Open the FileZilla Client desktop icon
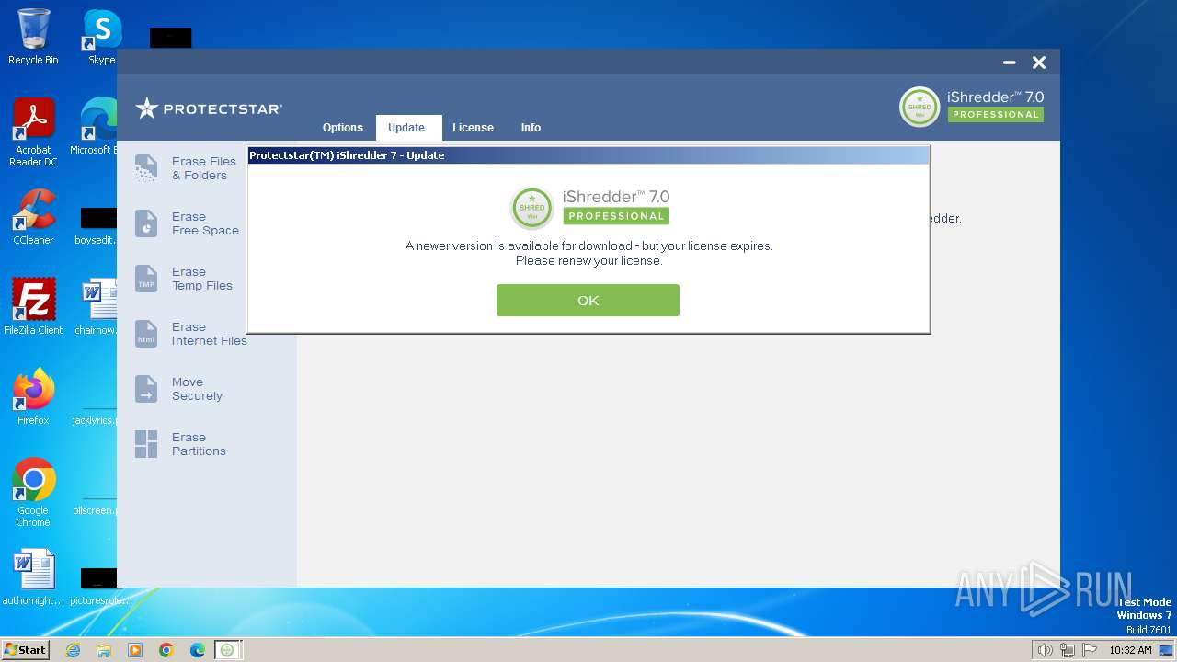Viewport: 1177px width, 662px height. (33, 306)
